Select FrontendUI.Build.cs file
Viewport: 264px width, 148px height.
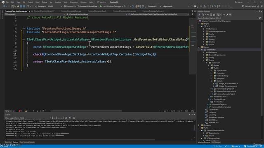[221, 97]
